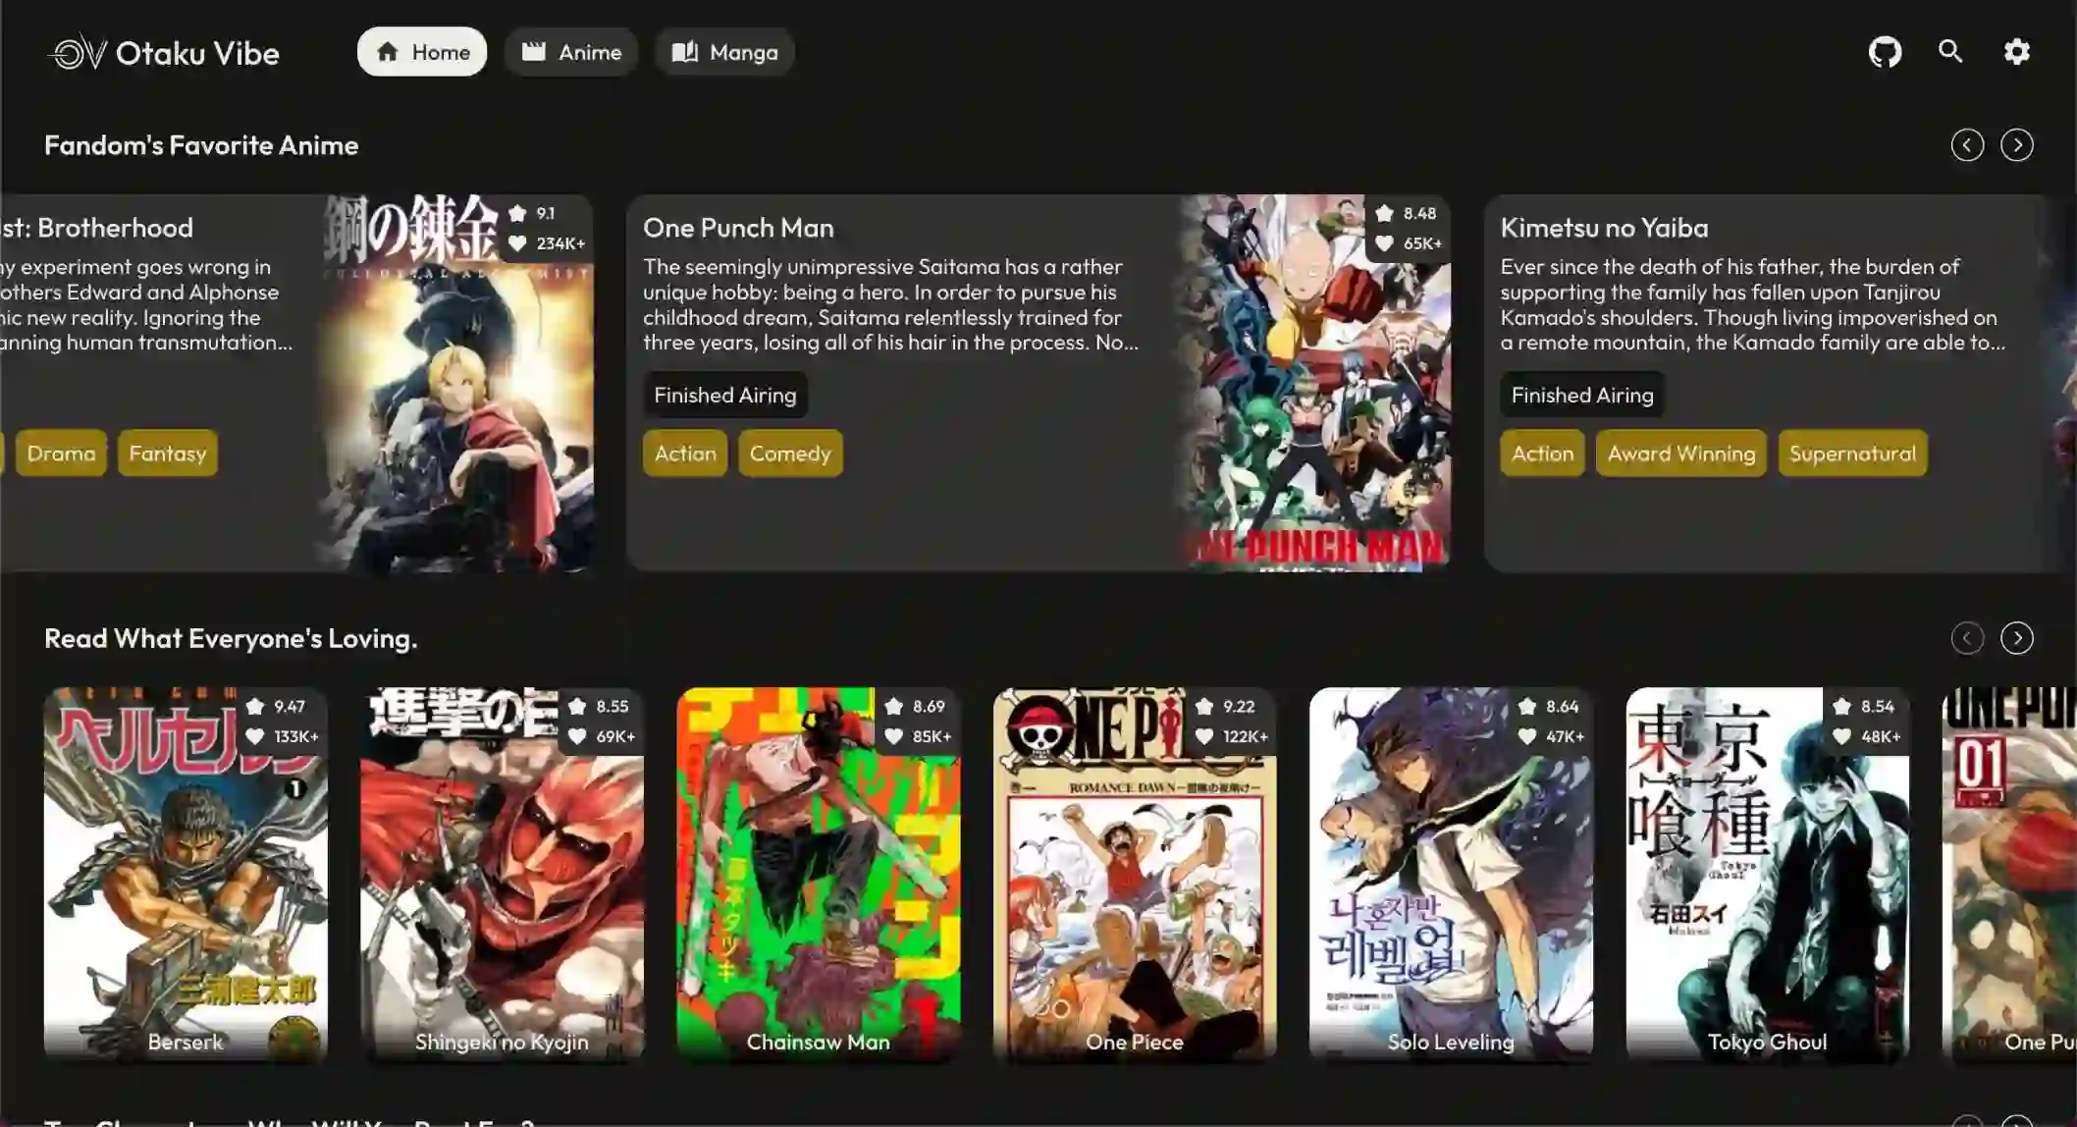This screenshot has height=1127, width=2077.
Task: Go to the Home tab
Action: click(x=422, y=52)
